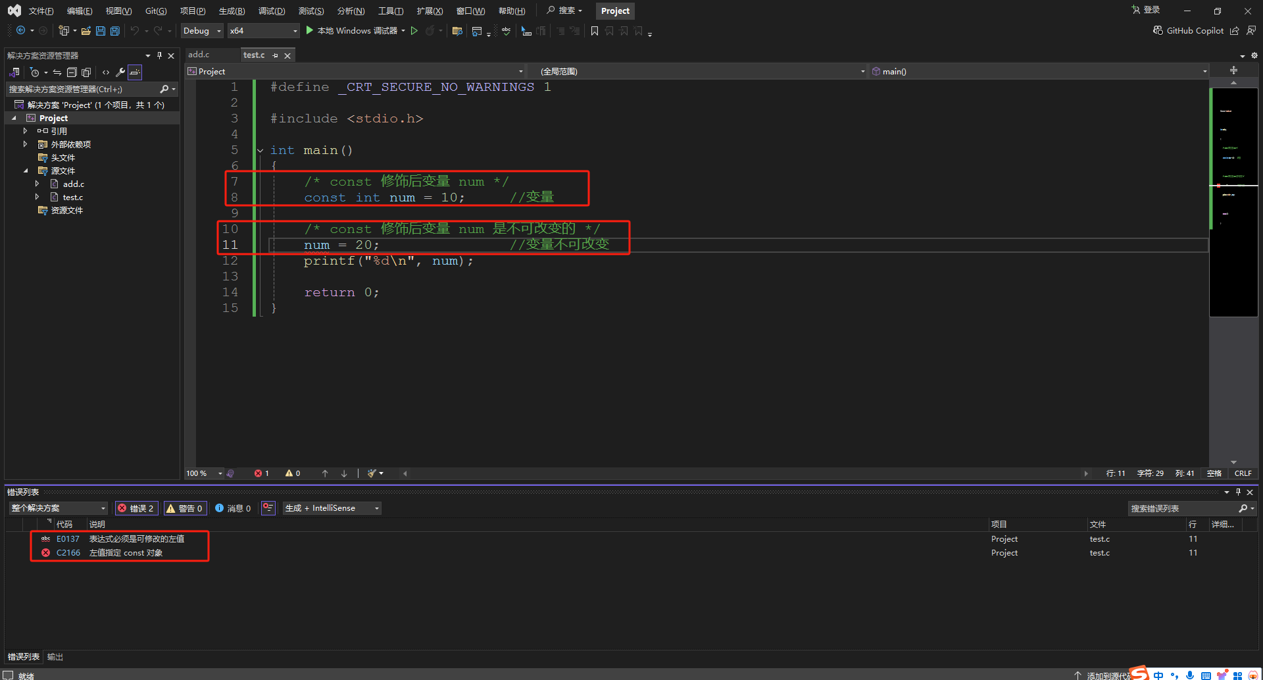1263x680 pixels.
Task: Collapse the Project node in Solution Explorer
Action: [x=14, y=118]
